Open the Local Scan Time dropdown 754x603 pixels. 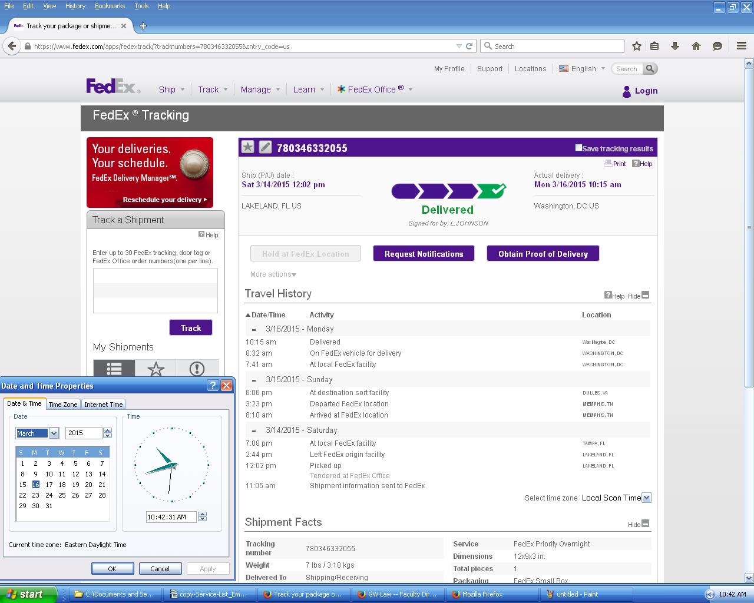click(646, 498)
